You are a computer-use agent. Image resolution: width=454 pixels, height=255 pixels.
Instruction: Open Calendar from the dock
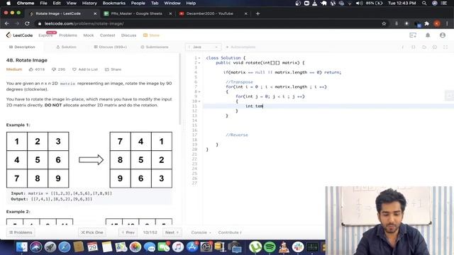pyautogui.click(x=93, y=247)
